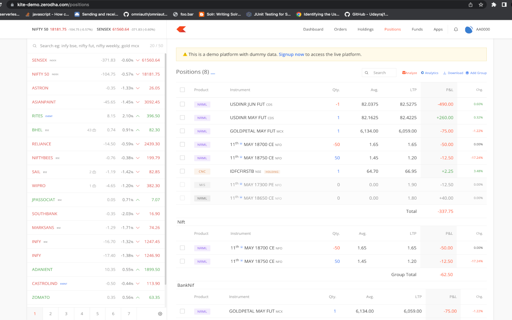Download the positions list
Screen dimensions: 512x320
click(453, 73)
